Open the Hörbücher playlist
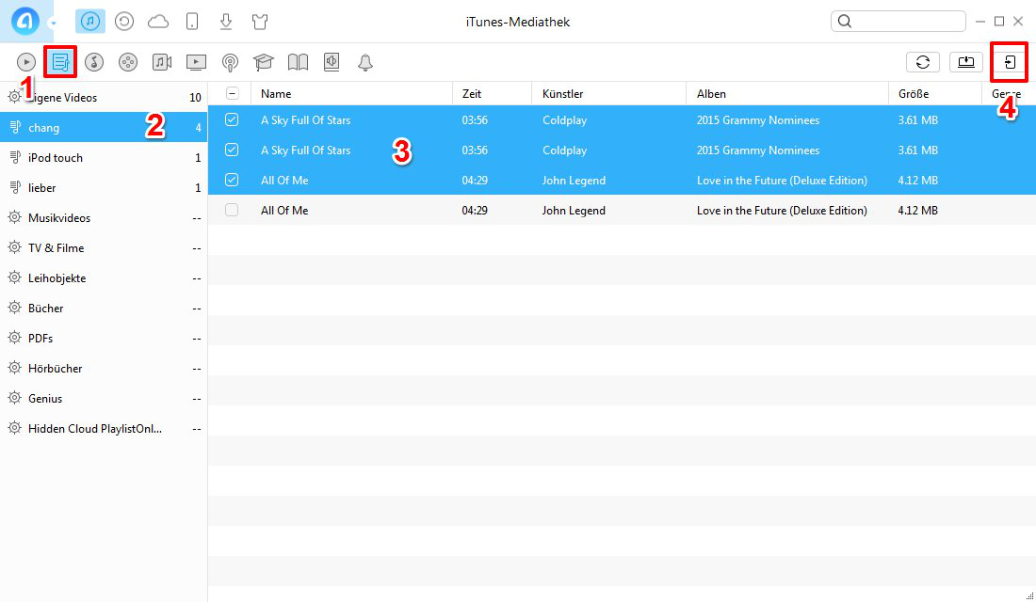This screenshot has height=602, width=1036. click(104, 369)
